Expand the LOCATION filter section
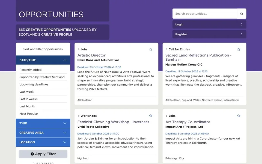Image resolution: width=262 pixels, height=164 pixels. [43, 142]
